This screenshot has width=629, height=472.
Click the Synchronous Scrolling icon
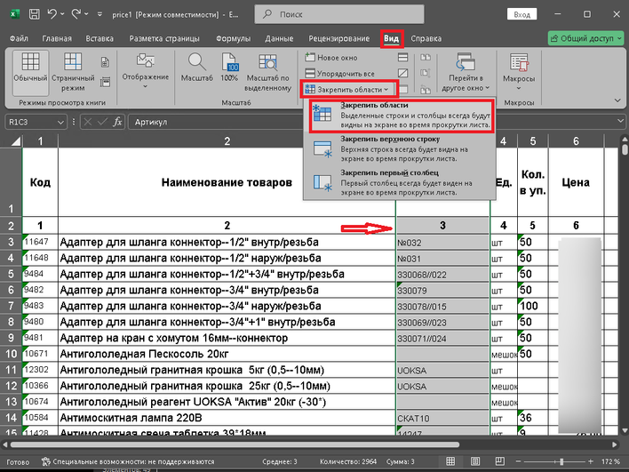(426, 73)
